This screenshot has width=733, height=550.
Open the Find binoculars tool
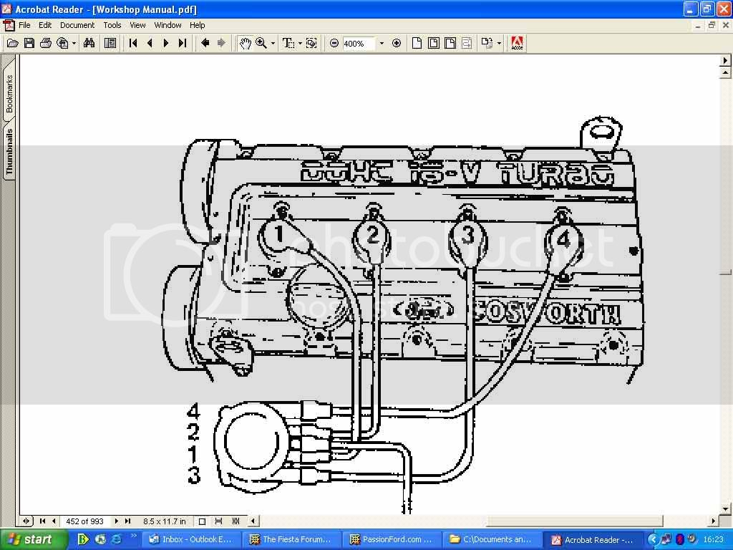(89, 43)
